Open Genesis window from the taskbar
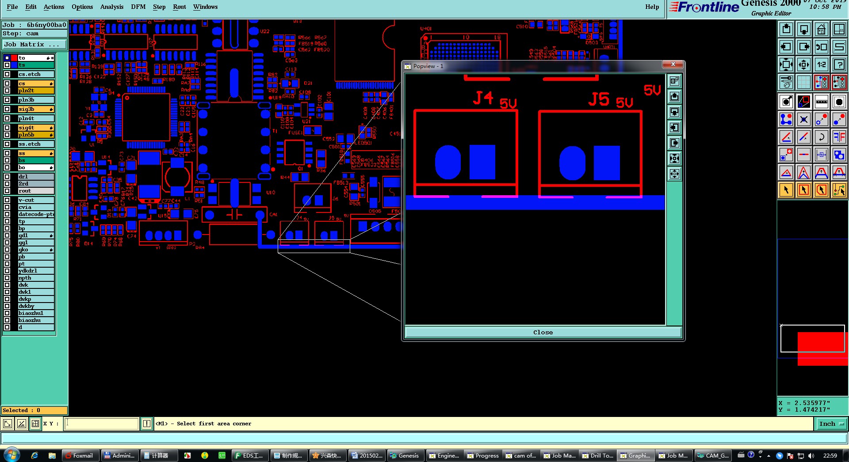This screenshot has height=462, width=849. point(405,455)
